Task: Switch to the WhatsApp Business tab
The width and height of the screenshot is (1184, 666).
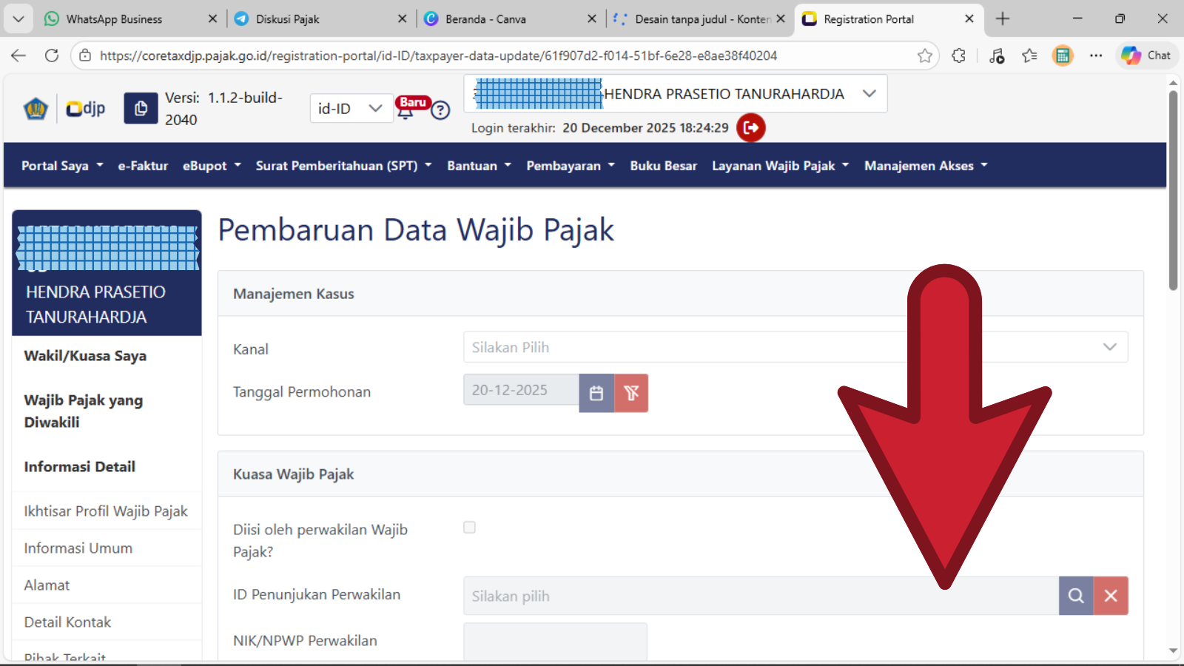Action: pyautogui.click(x=114, y=19)
